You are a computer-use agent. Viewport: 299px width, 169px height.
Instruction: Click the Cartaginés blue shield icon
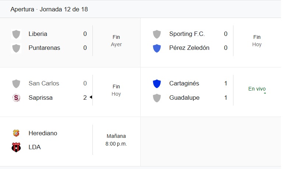pos(157,84)
